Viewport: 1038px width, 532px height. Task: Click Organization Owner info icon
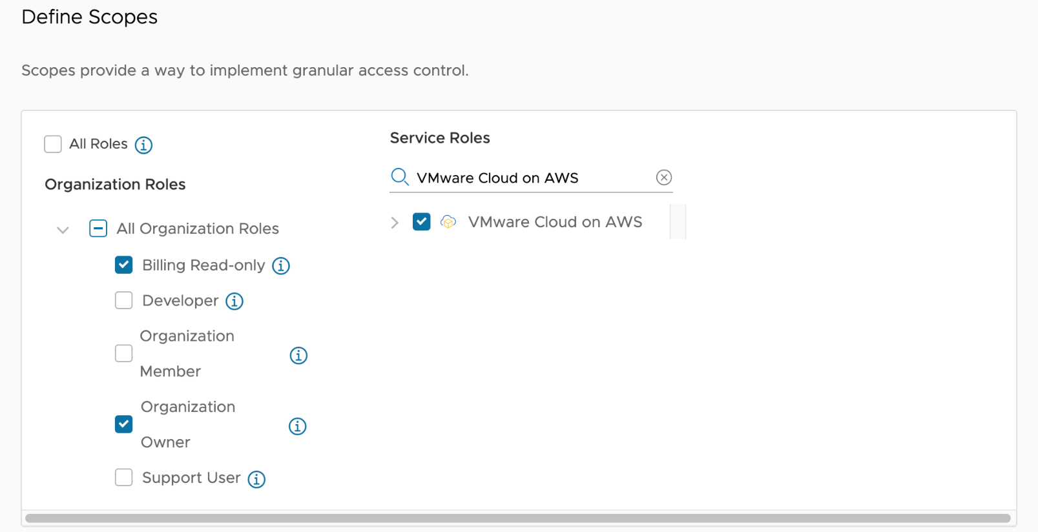tap(298, 427)
